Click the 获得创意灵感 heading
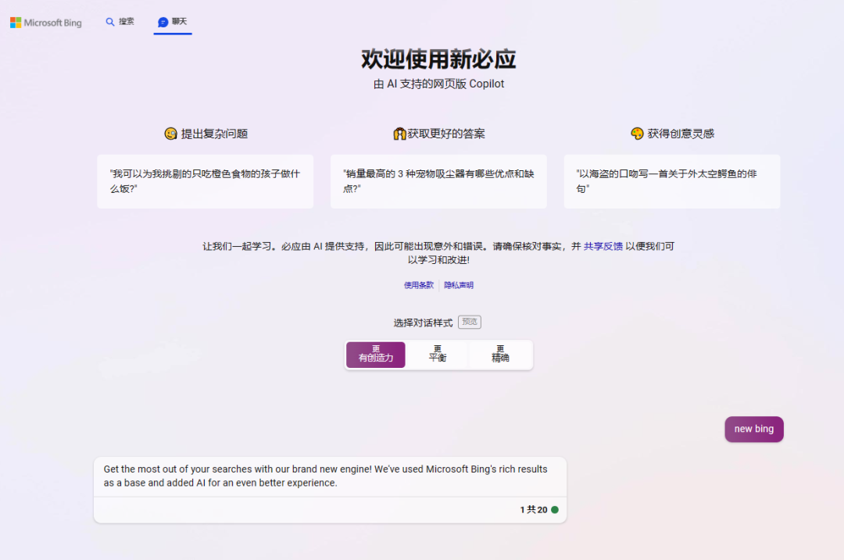 [x=681, y=134]
